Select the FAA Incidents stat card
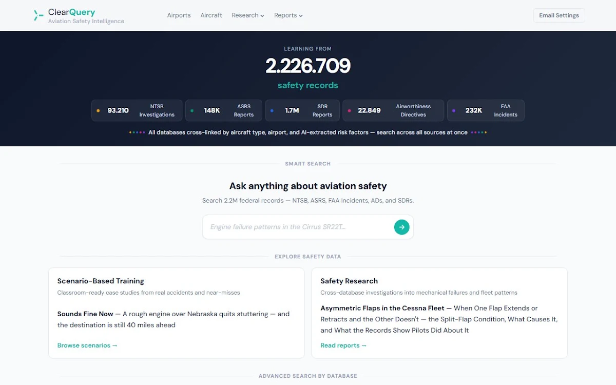 (486, 110)
